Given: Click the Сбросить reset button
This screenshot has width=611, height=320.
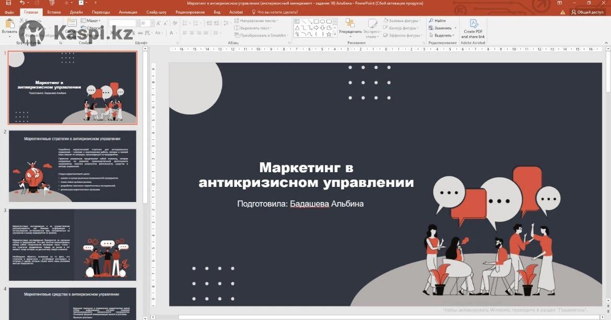Looking at the screenshot, I should coord(94,28).
